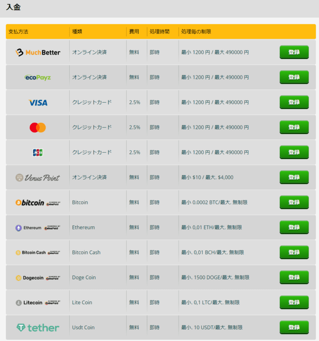Choose the tether logo
This screenshot has width=319, height=341.
[x=38, y=328]
